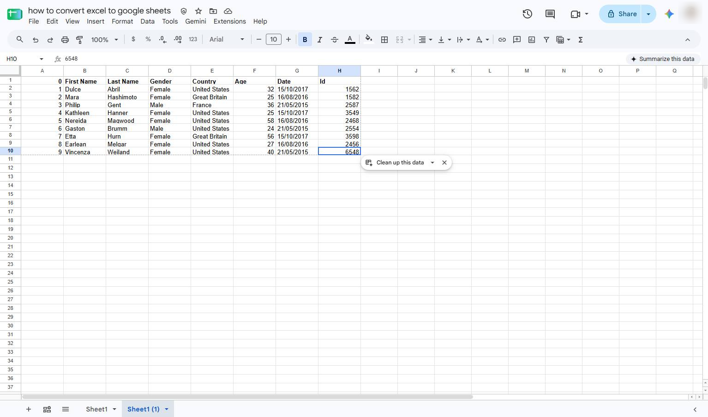The image size is (708, 417).
Task: Create a filter
Action: [x=546, y=40]
